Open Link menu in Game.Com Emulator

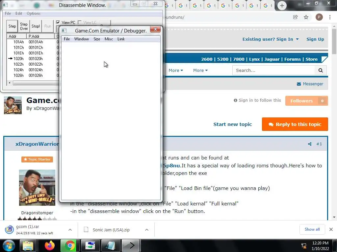click(x=121, y=39)
